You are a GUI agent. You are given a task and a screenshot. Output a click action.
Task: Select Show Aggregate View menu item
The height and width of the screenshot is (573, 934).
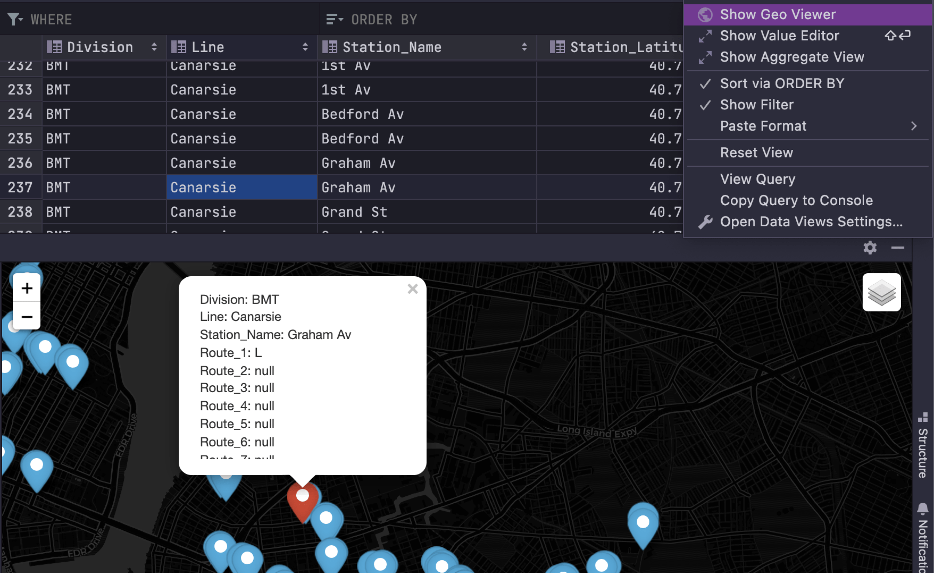pos(792,57)
